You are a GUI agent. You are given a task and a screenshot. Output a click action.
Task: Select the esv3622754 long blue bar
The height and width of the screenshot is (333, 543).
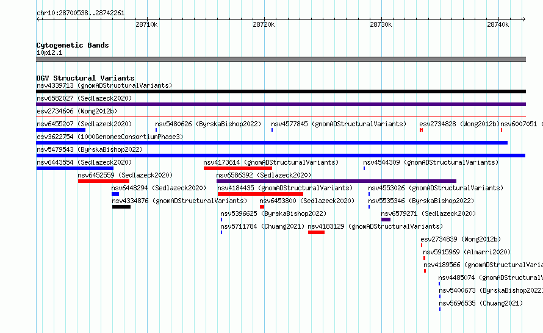point(272,143)
